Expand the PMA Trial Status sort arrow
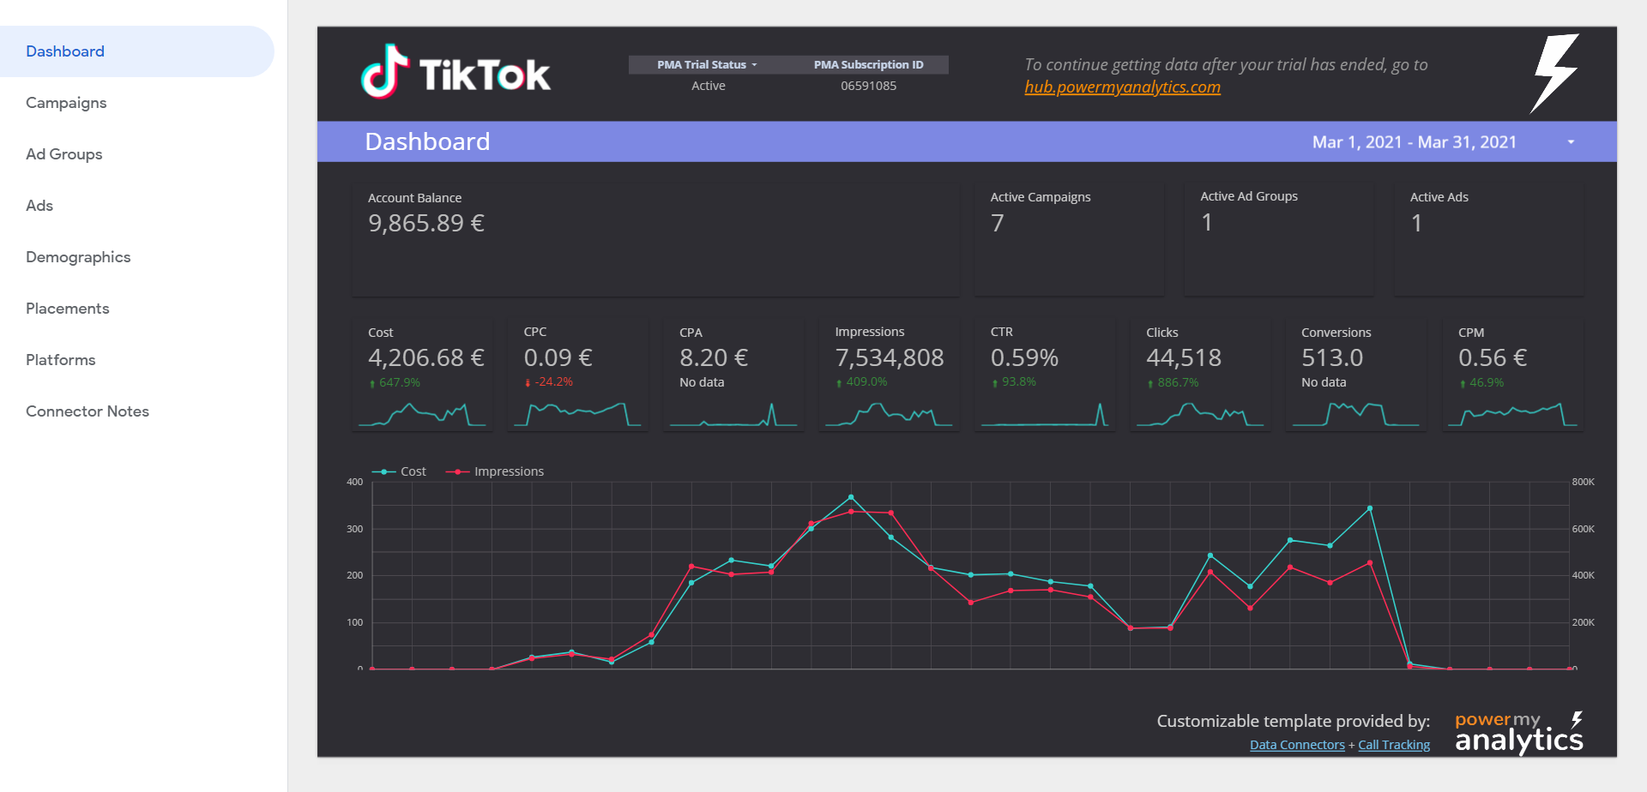The image size is (1647, 792). click(x=755, y=65)
